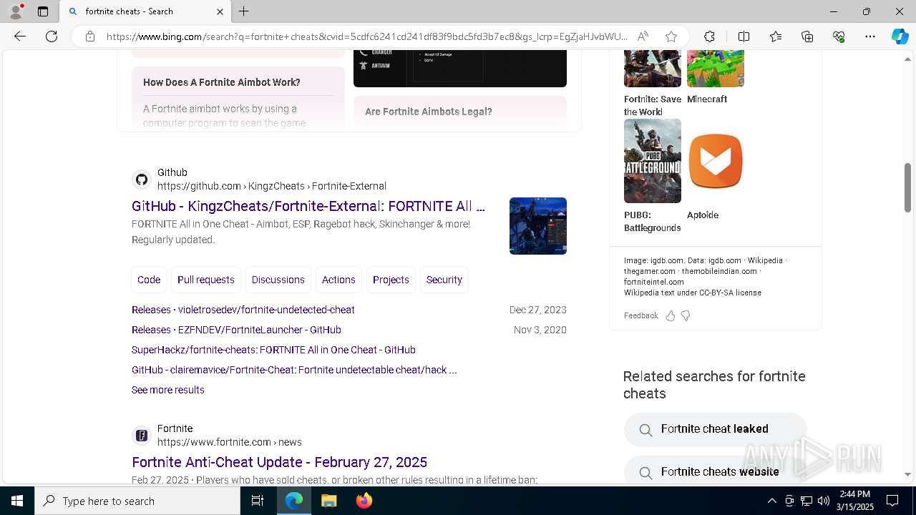Click the taskbar search box
916x515 pixels.
click(137, 501)
